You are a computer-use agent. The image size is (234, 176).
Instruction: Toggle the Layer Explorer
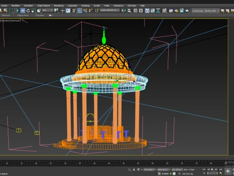tap(141, 11)
